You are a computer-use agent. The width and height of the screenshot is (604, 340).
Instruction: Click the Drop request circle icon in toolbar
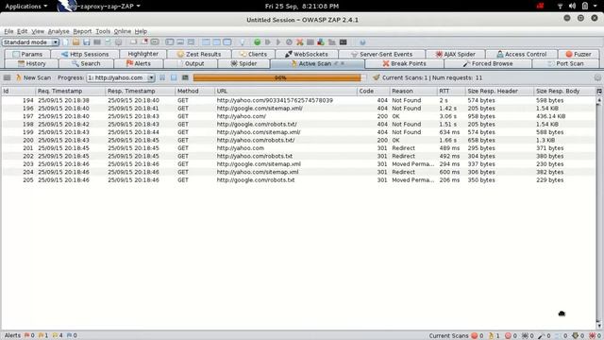[x=289, y=42]
